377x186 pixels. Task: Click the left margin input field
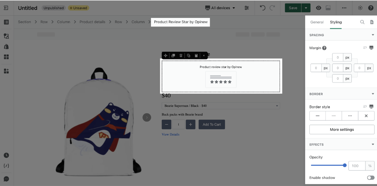(316, 68)
